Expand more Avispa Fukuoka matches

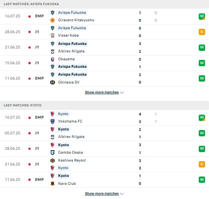[102, 92]
